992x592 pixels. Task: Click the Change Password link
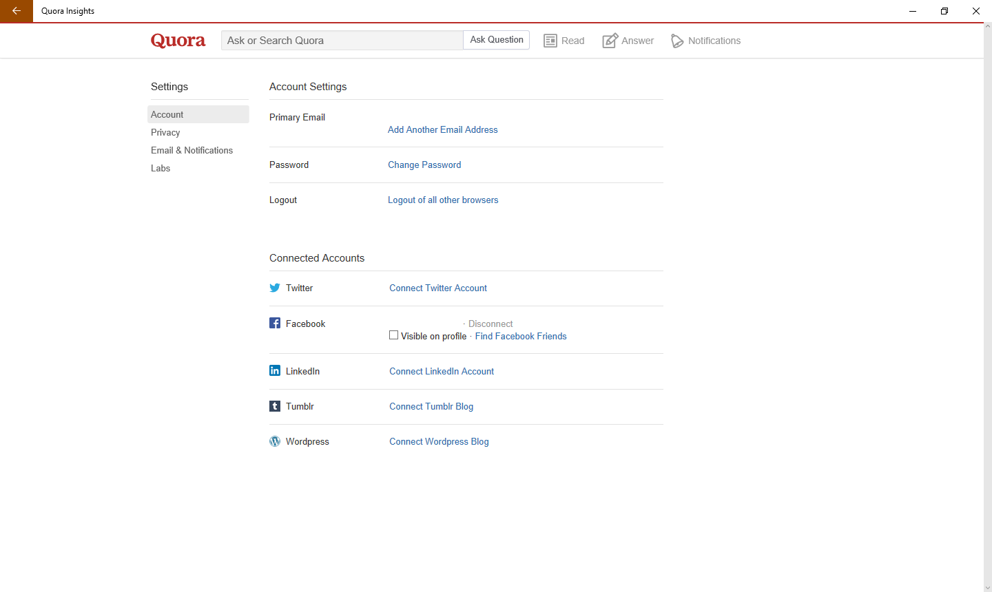pos(424,165)
